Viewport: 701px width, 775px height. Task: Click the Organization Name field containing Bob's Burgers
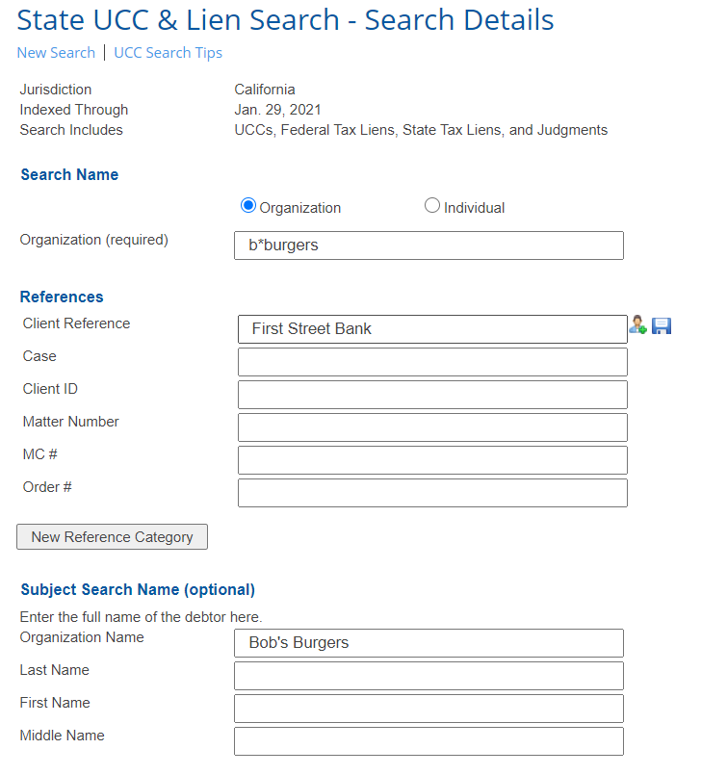point(429,643)
